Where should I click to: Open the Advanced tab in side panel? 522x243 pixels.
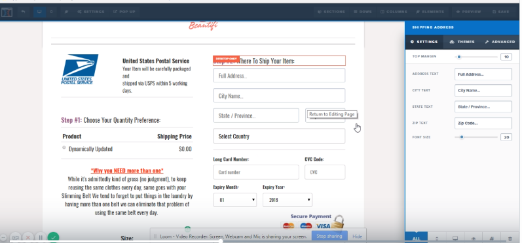click(x=500, y=42)
